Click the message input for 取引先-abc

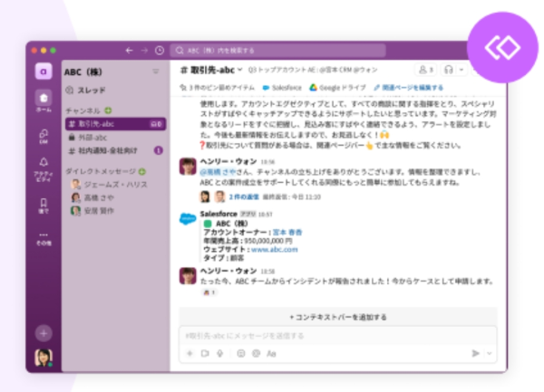point(338,336)
